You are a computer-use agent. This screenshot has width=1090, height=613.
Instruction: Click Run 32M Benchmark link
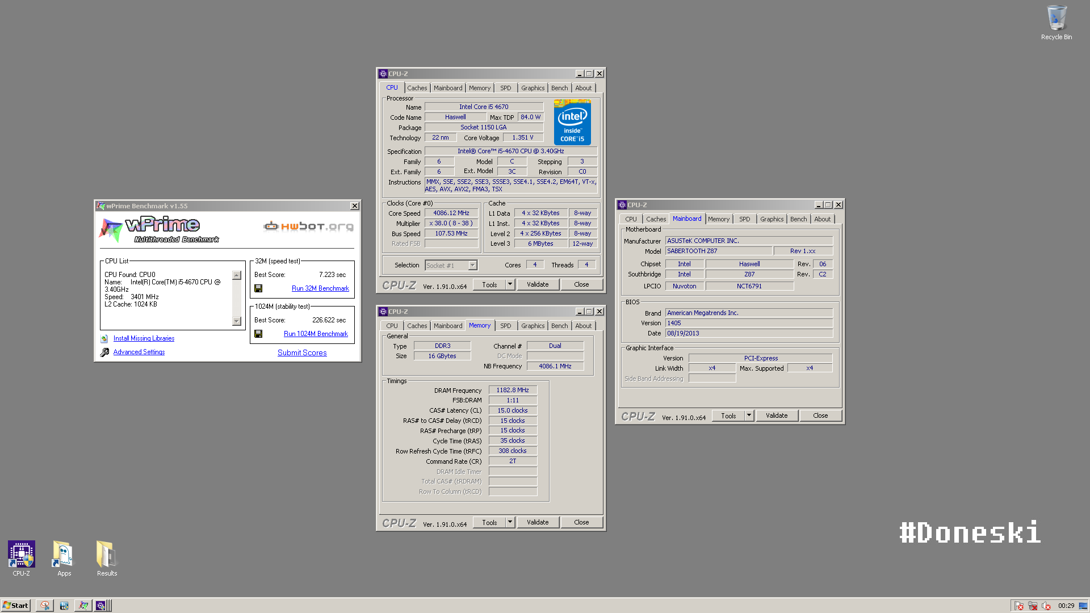[320, 288]
